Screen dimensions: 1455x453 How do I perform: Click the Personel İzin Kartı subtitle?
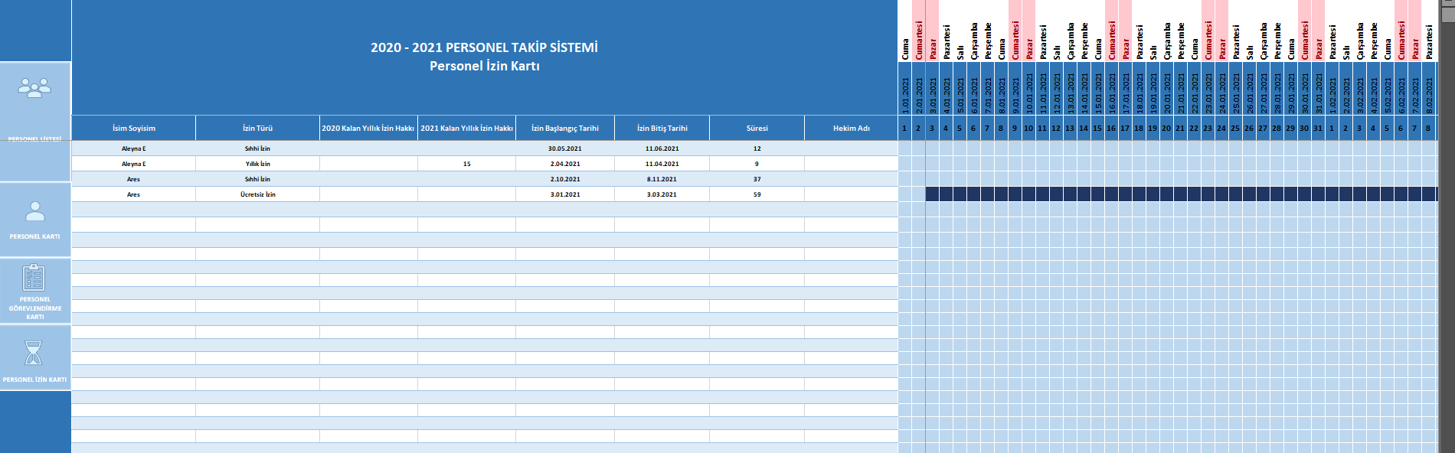485,66
